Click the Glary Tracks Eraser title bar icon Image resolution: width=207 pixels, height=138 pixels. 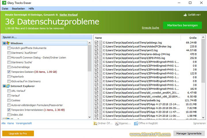pos(3,3)
